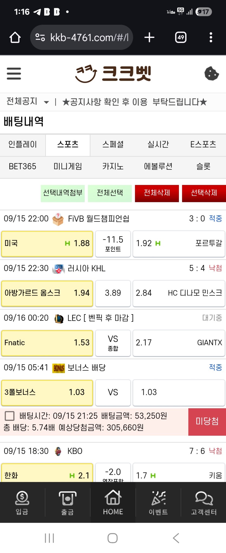
Task: Open the tab switcher showing 49
Action: tap(181, 37)
